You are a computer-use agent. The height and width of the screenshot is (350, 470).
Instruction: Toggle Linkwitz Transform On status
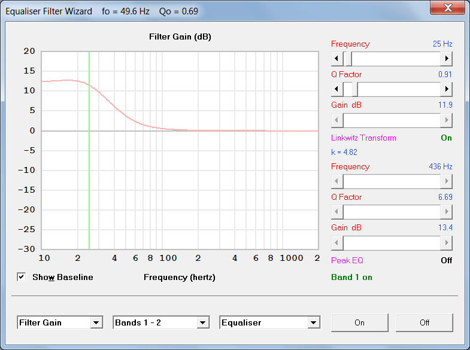[446, 138]
